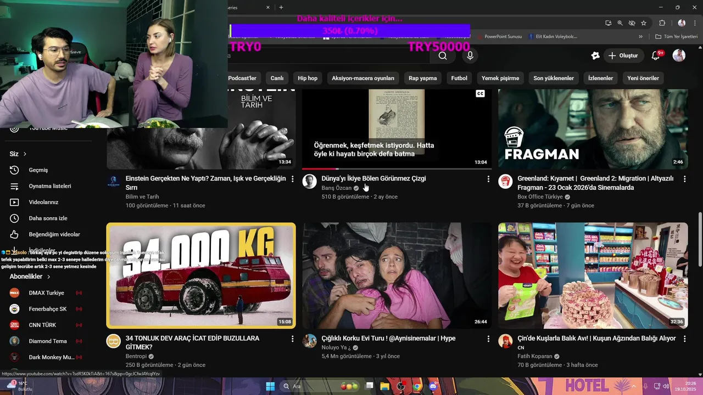Select the Yeni öneriler chip
703x395 pixels.
pyautogui.click(x=643, y=78)
